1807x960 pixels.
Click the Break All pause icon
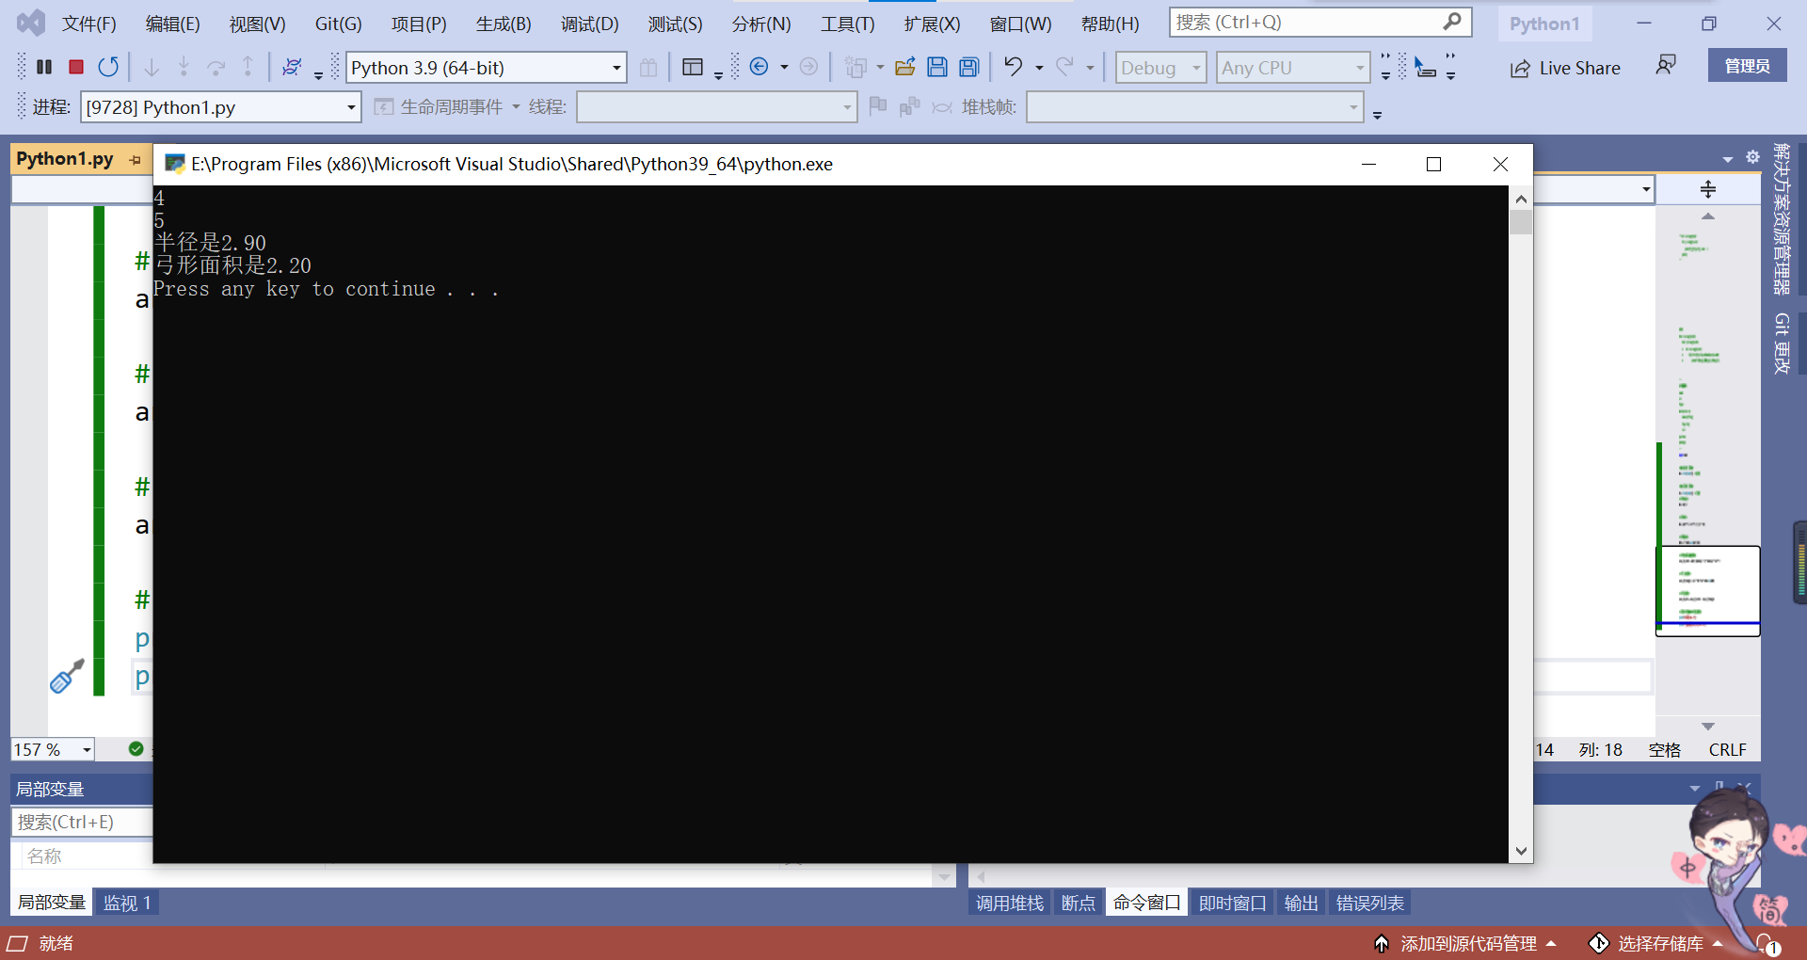(x=43, y=66)
